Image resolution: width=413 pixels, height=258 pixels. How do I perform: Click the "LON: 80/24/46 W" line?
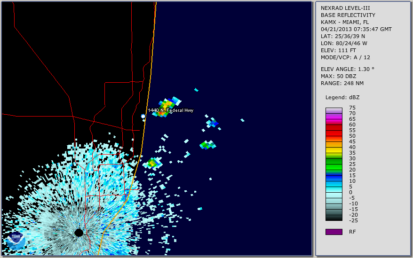(x=344, y=43)
